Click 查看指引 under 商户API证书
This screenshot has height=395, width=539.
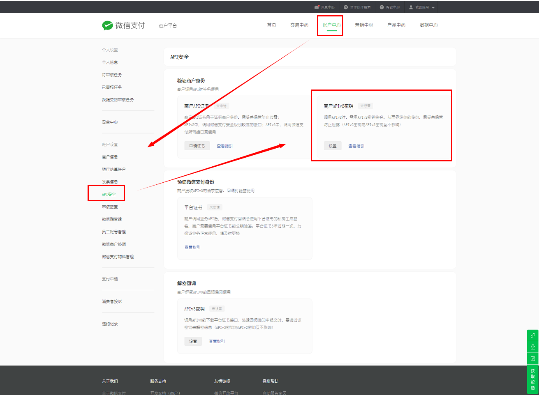[224, 146]
